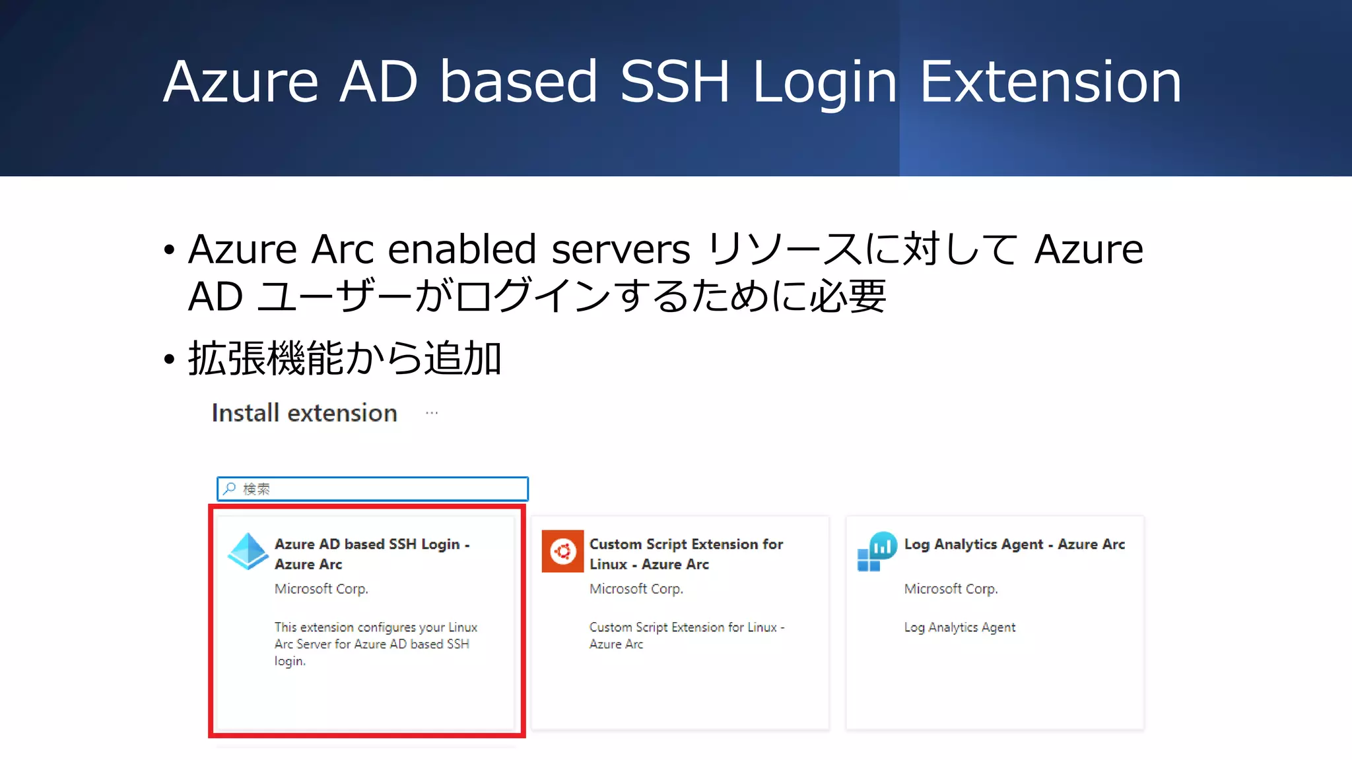Open the ellipsis menu beside Install extension

[432, 413]
